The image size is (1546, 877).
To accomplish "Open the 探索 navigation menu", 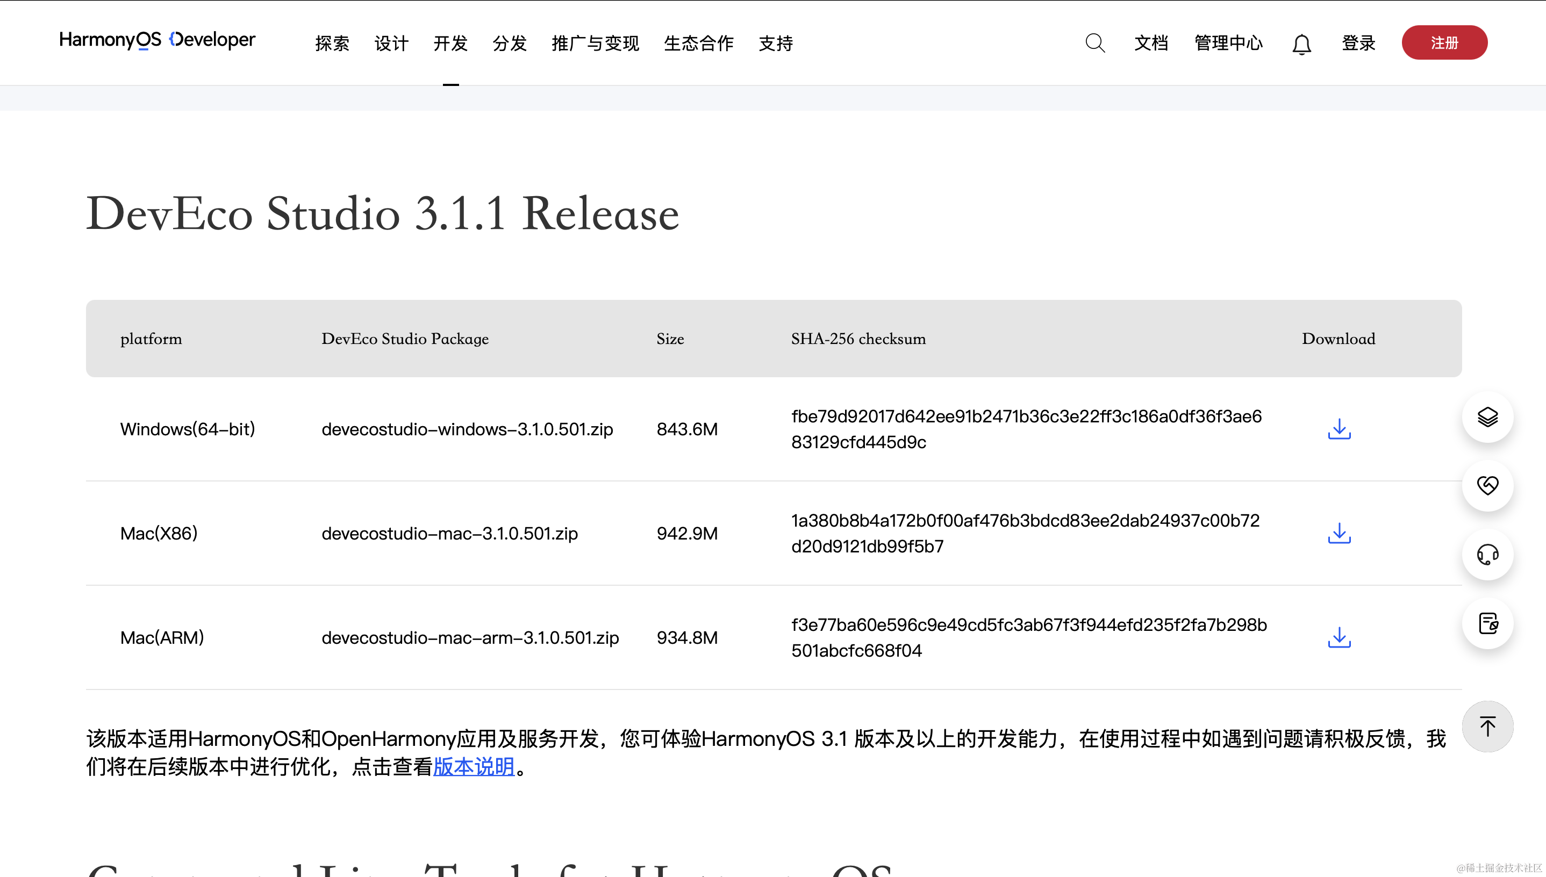I will [332, 44].
